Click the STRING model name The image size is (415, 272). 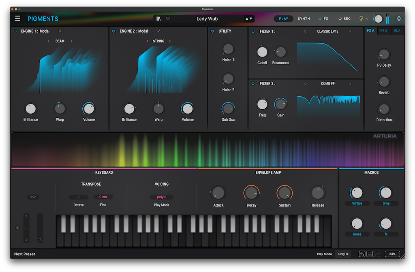pyautogui.click(x=158, y=41)
